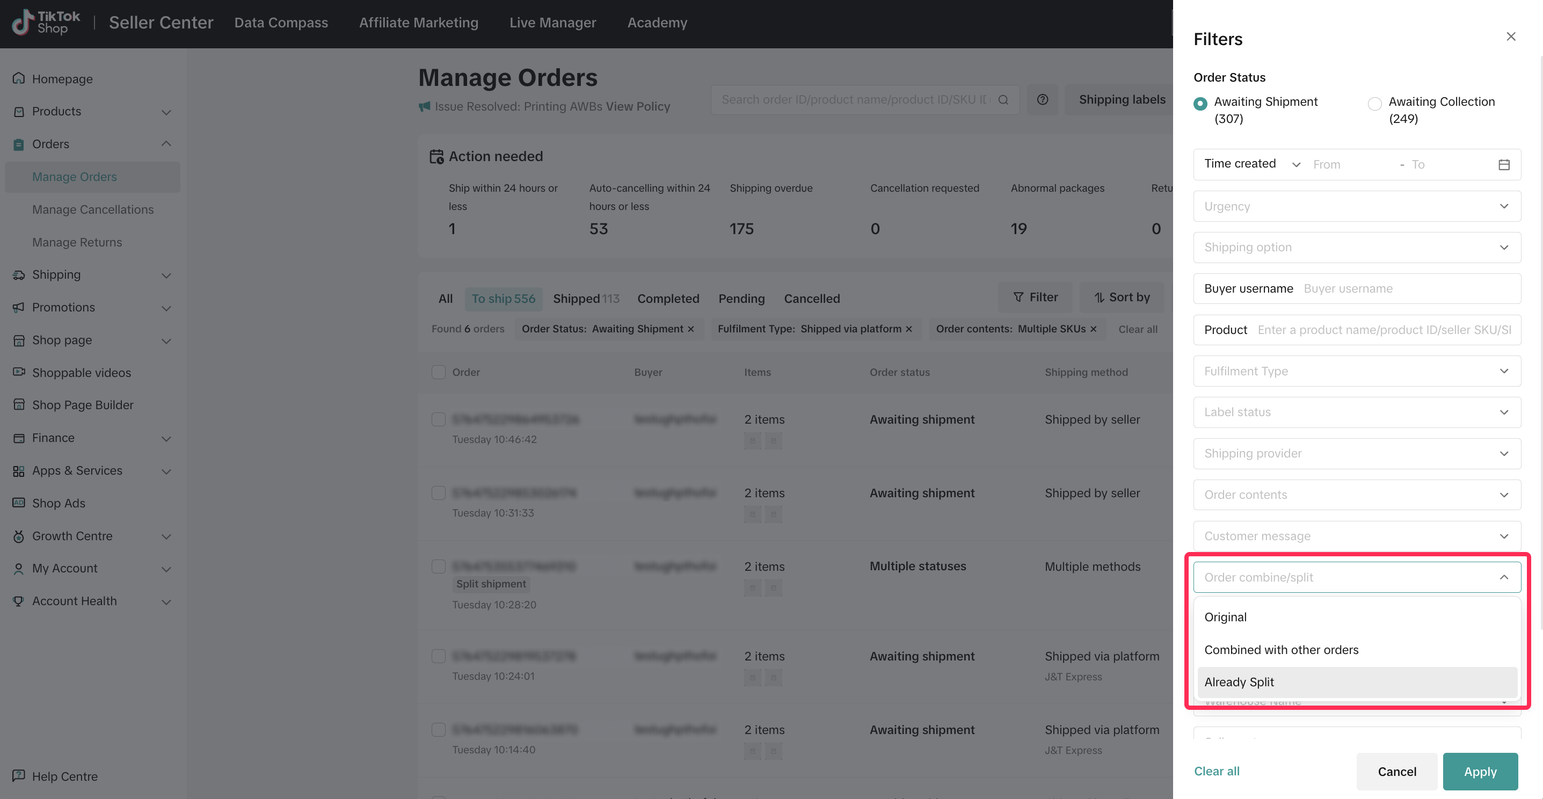Click into the Buyer username input field
Image resolution: width=1543 pixels, height=799 pixels.
coord(1408,289)
